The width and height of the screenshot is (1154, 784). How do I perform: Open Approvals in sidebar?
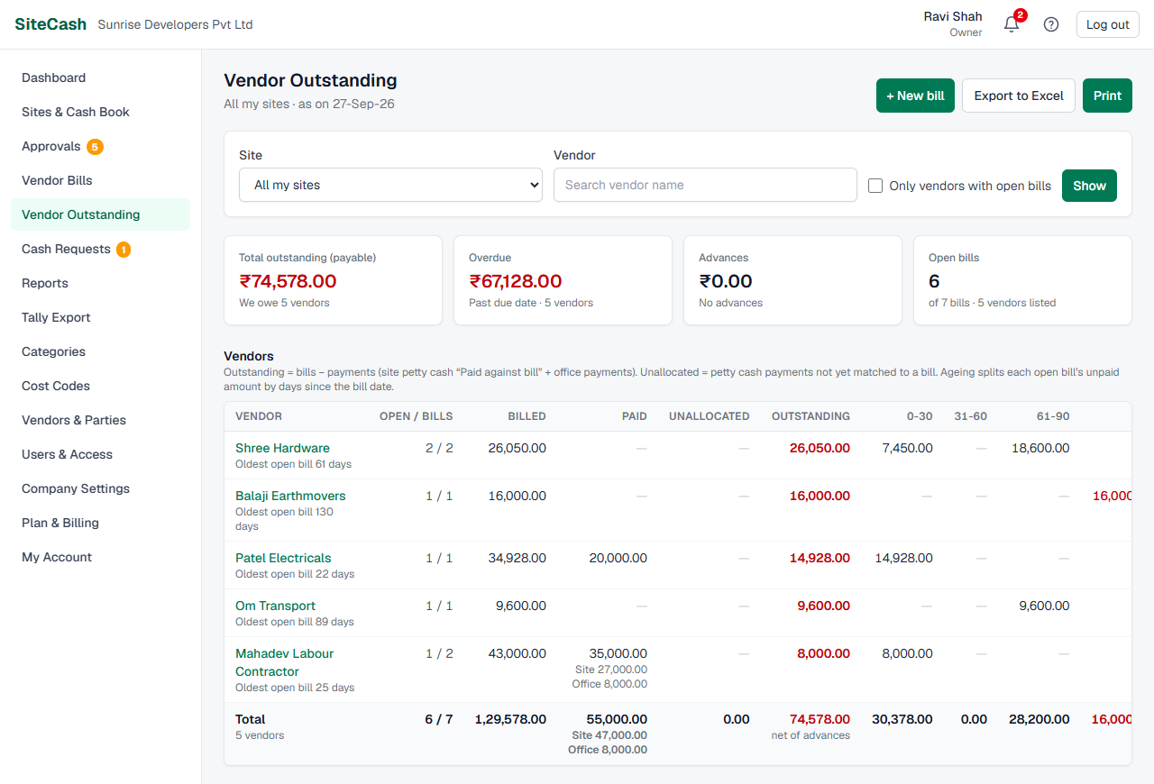(100, 146)
